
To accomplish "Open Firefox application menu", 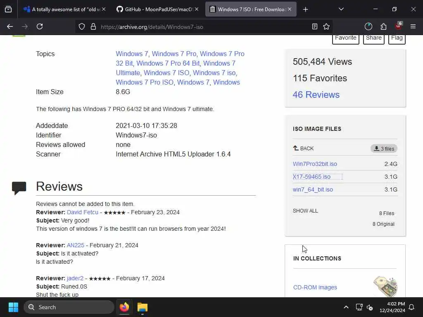I will coord(413,26).
